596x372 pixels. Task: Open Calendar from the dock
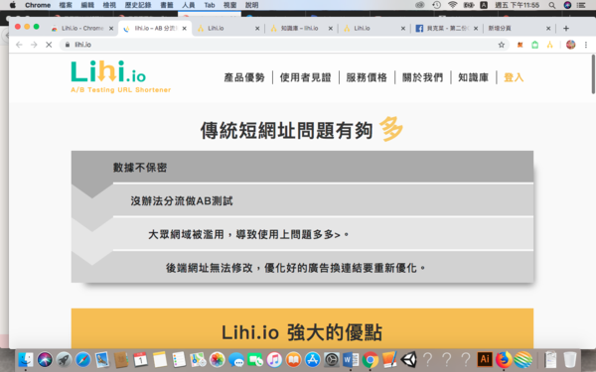(140, 359)
